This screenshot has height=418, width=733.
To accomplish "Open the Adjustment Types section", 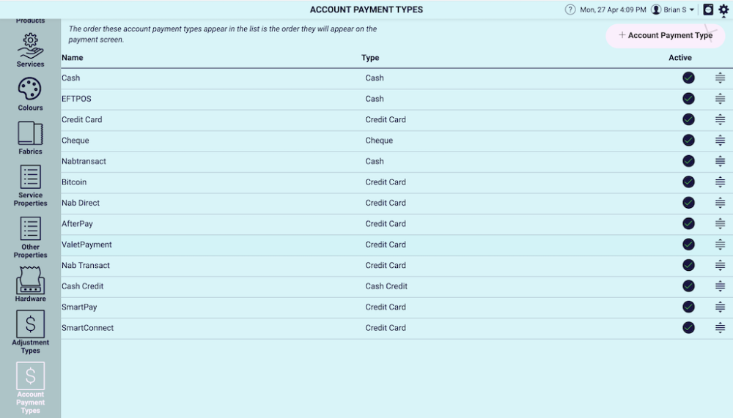I will pyautogui.click(x=30, y=331).
